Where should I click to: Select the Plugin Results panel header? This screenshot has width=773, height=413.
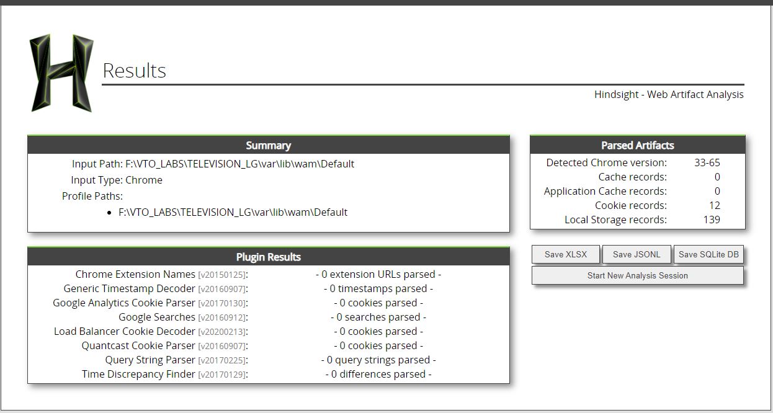tap(268, 257)
